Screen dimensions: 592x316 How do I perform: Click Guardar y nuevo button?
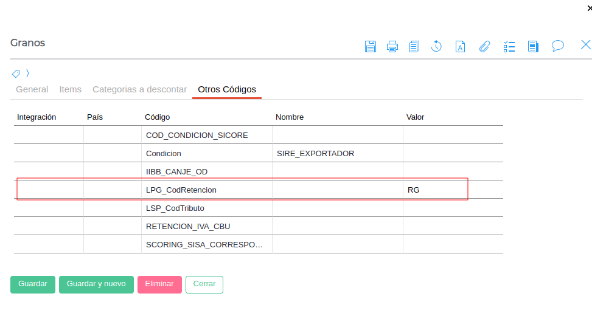[x=96, y=284]
